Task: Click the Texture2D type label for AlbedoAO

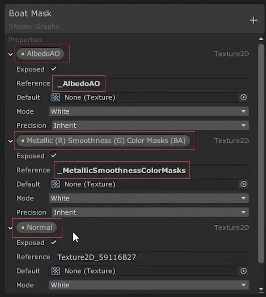Action: pyautogui.click(x=232, y=54)
